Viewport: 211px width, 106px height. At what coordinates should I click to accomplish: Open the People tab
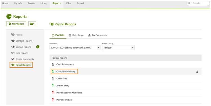[x=31, y=3]
